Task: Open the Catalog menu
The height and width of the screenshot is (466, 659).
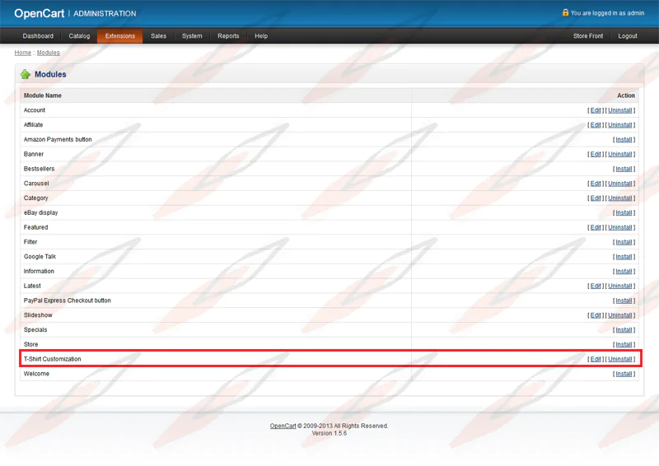Action: pyautogui.click(x=79, y=36)
